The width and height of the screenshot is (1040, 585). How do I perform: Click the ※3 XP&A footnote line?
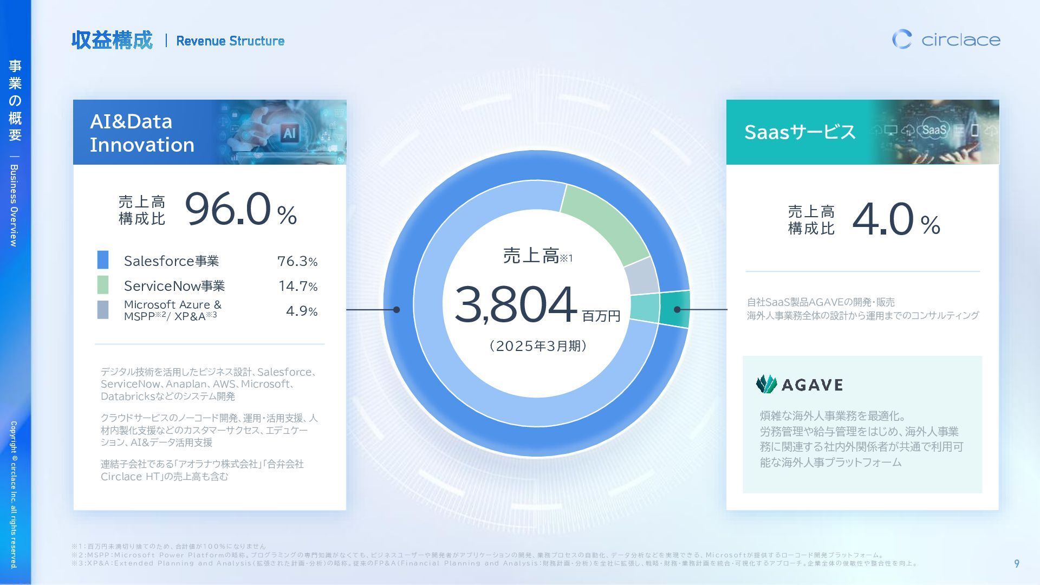point(495,563)
